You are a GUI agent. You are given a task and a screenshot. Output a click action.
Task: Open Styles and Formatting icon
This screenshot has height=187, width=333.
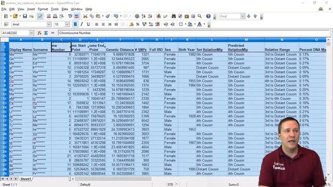[x=6, y=24]
